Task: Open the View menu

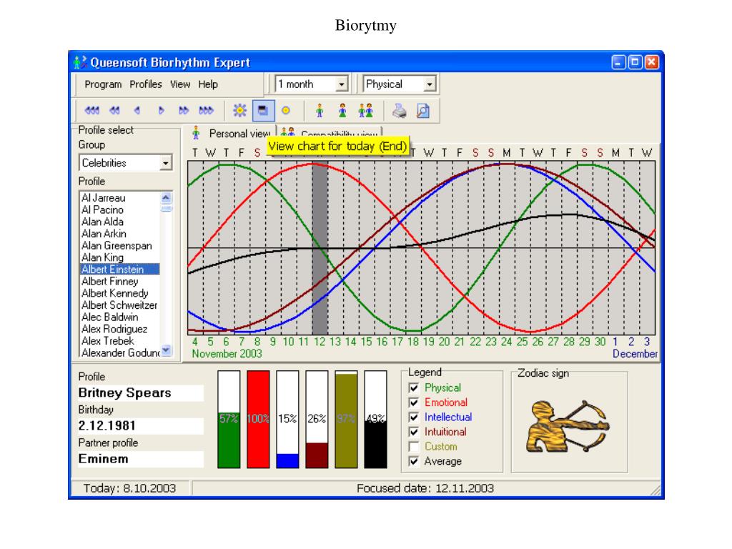Action: tap(180, 84)
